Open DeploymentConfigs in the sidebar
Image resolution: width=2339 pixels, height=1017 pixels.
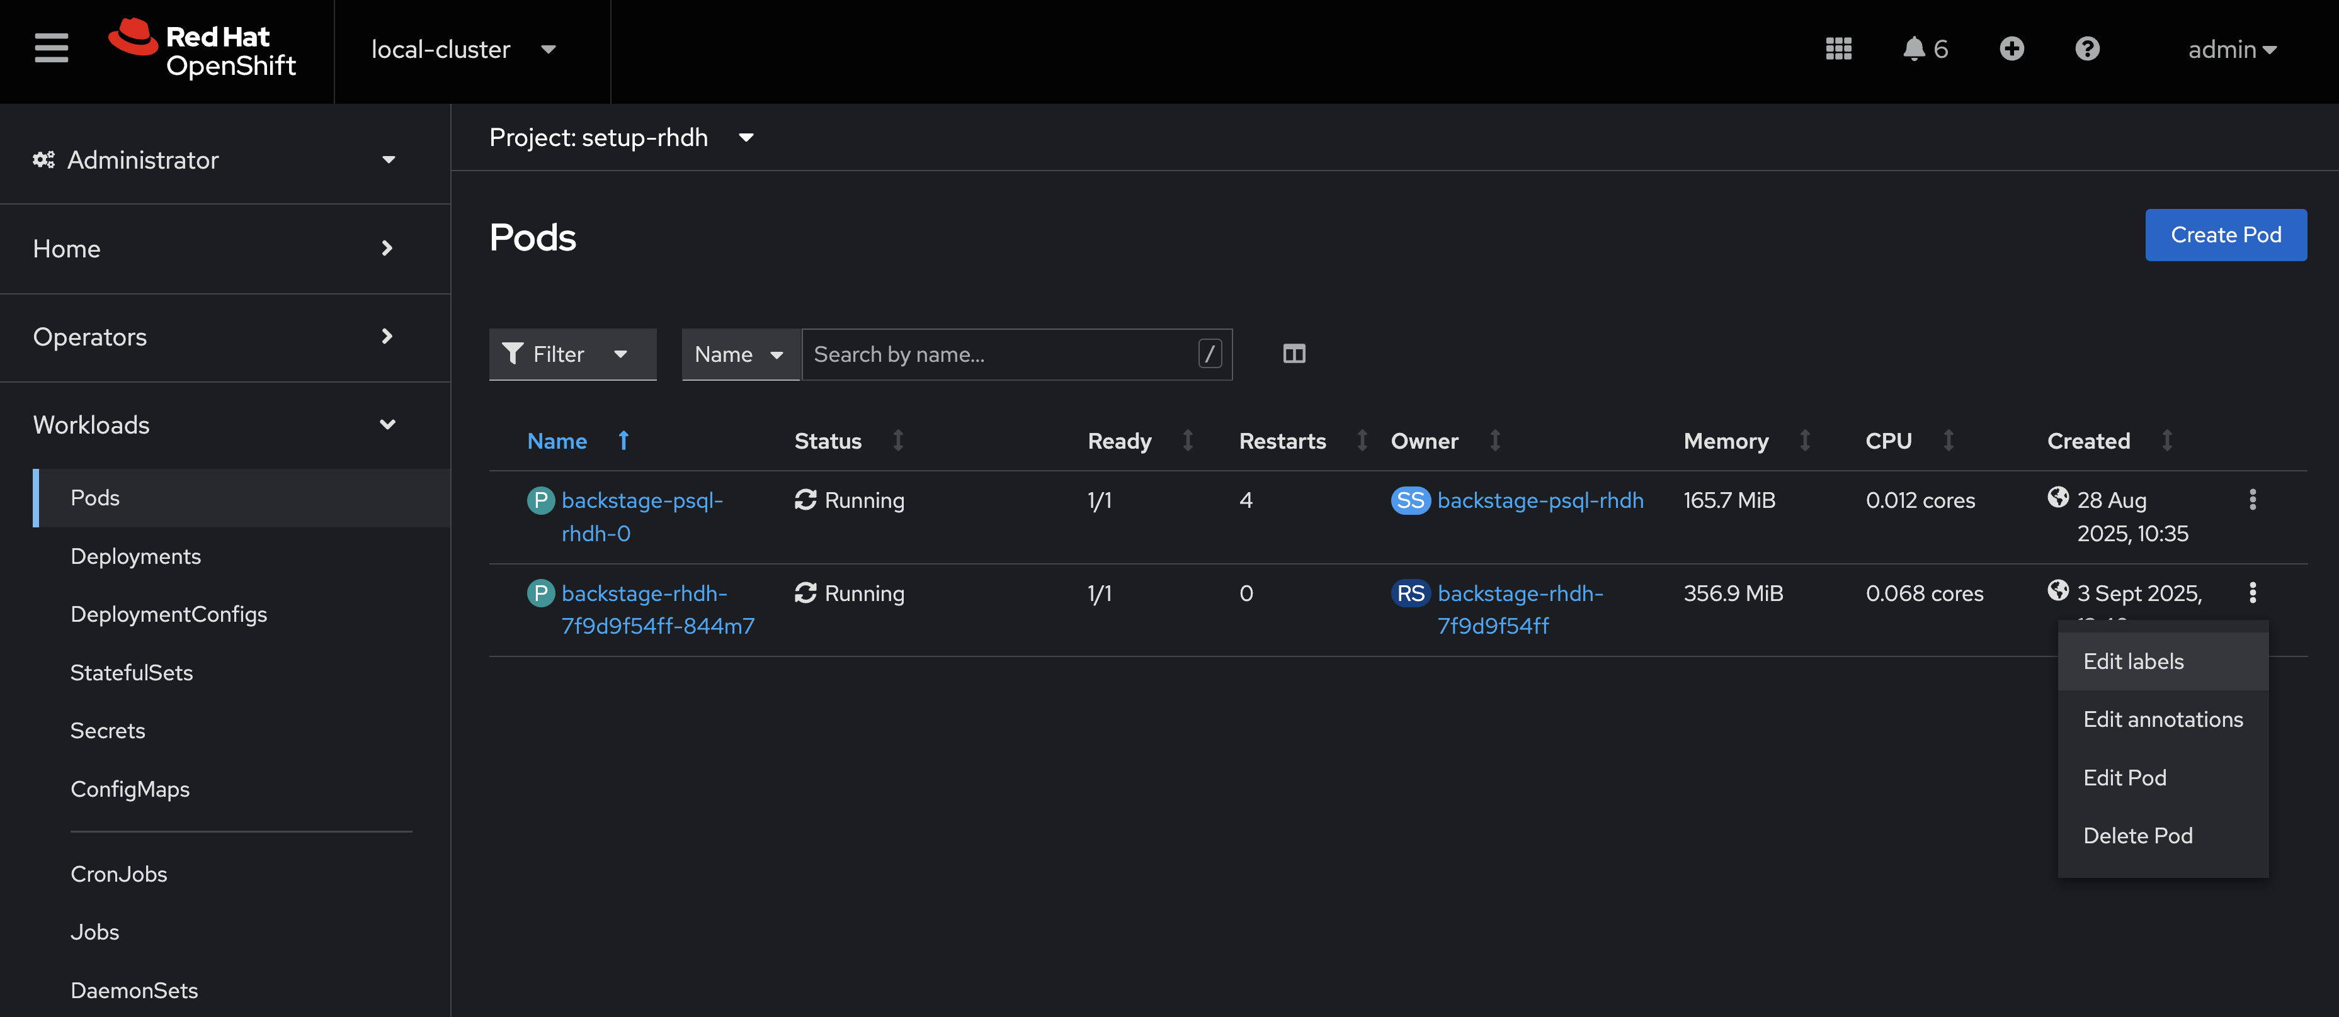tap(242, 614)
